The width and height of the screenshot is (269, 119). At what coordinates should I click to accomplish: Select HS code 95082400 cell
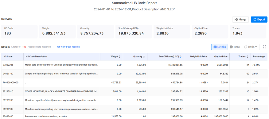(x=12, y=116)
